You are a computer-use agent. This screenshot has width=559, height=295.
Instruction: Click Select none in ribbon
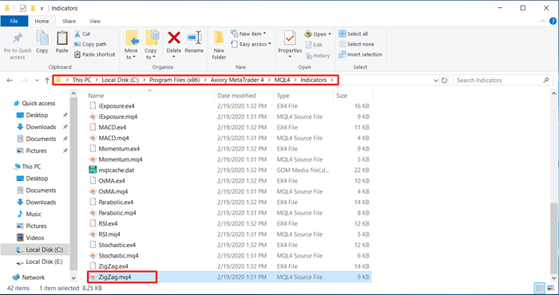[356, 44]
